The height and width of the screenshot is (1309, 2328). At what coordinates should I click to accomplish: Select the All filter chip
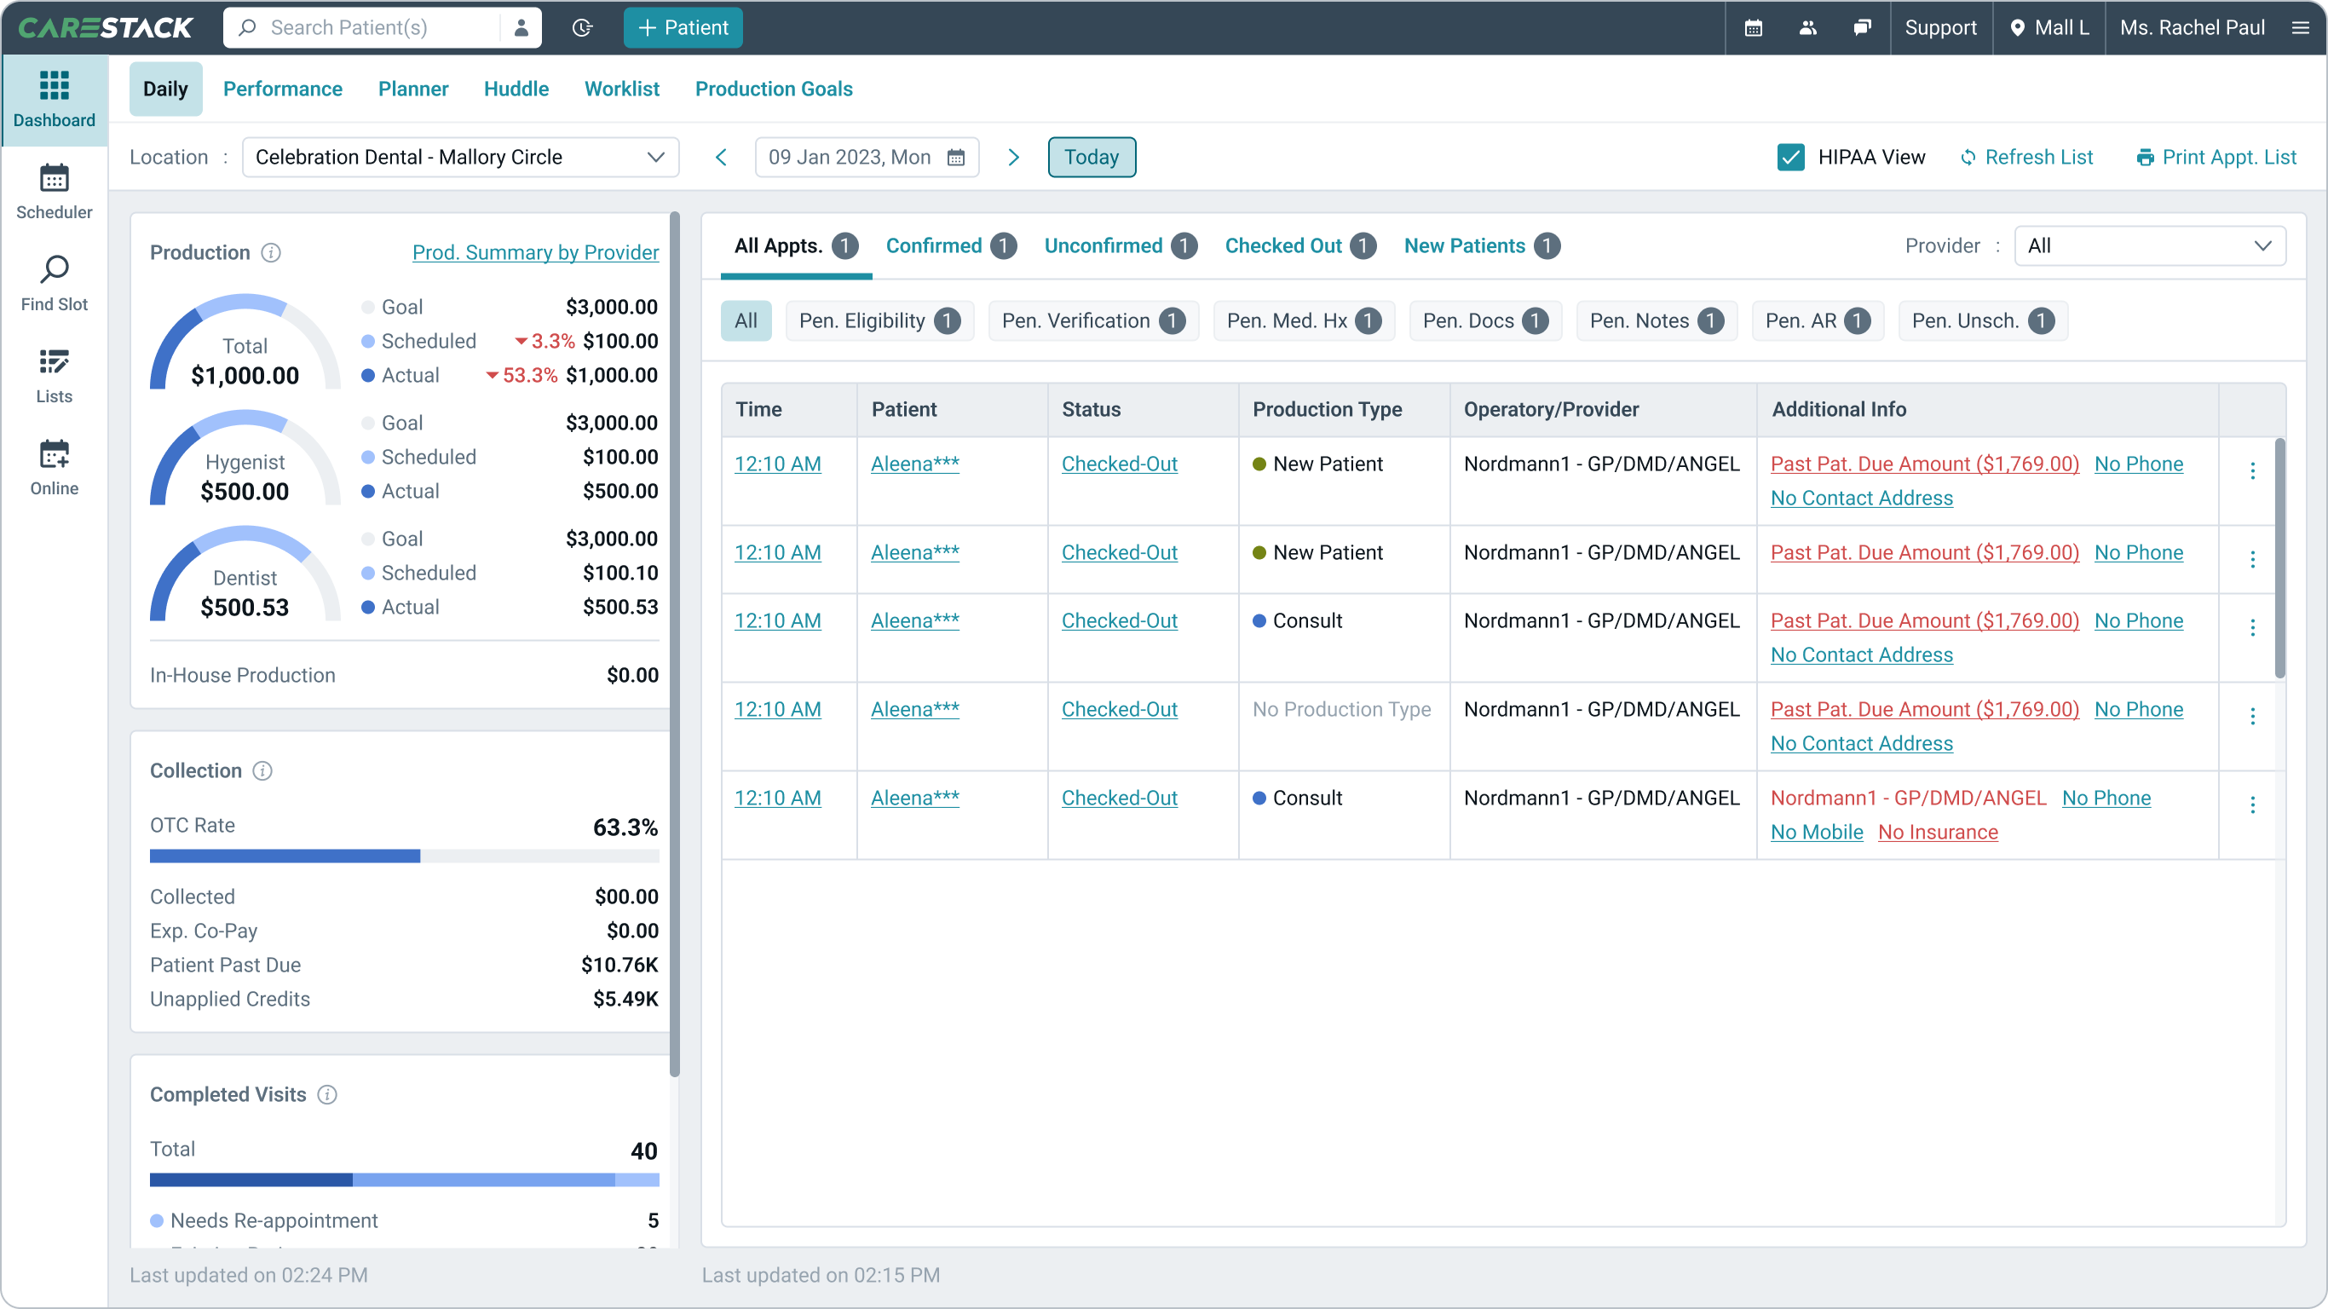tap(746, 321)
